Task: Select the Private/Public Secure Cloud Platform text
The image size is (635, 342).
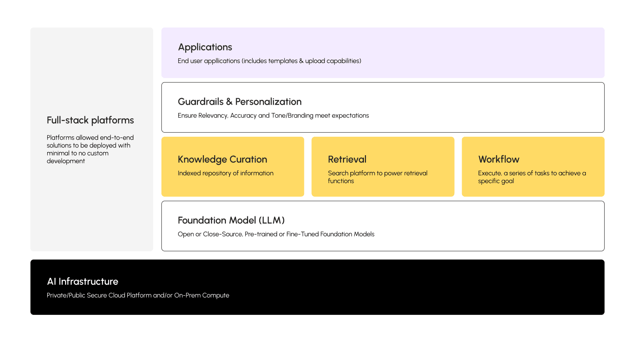Action: point(138,296)
